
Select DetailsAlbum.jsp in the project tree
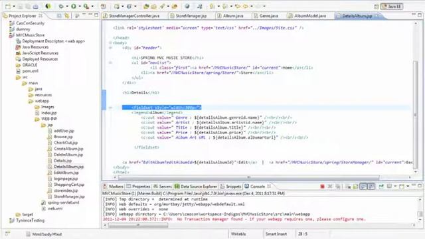click(x=68, y=167)
